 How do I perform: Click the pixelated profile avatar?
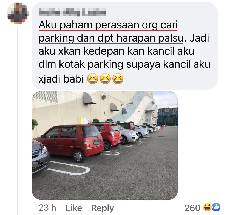coord(18,13)
